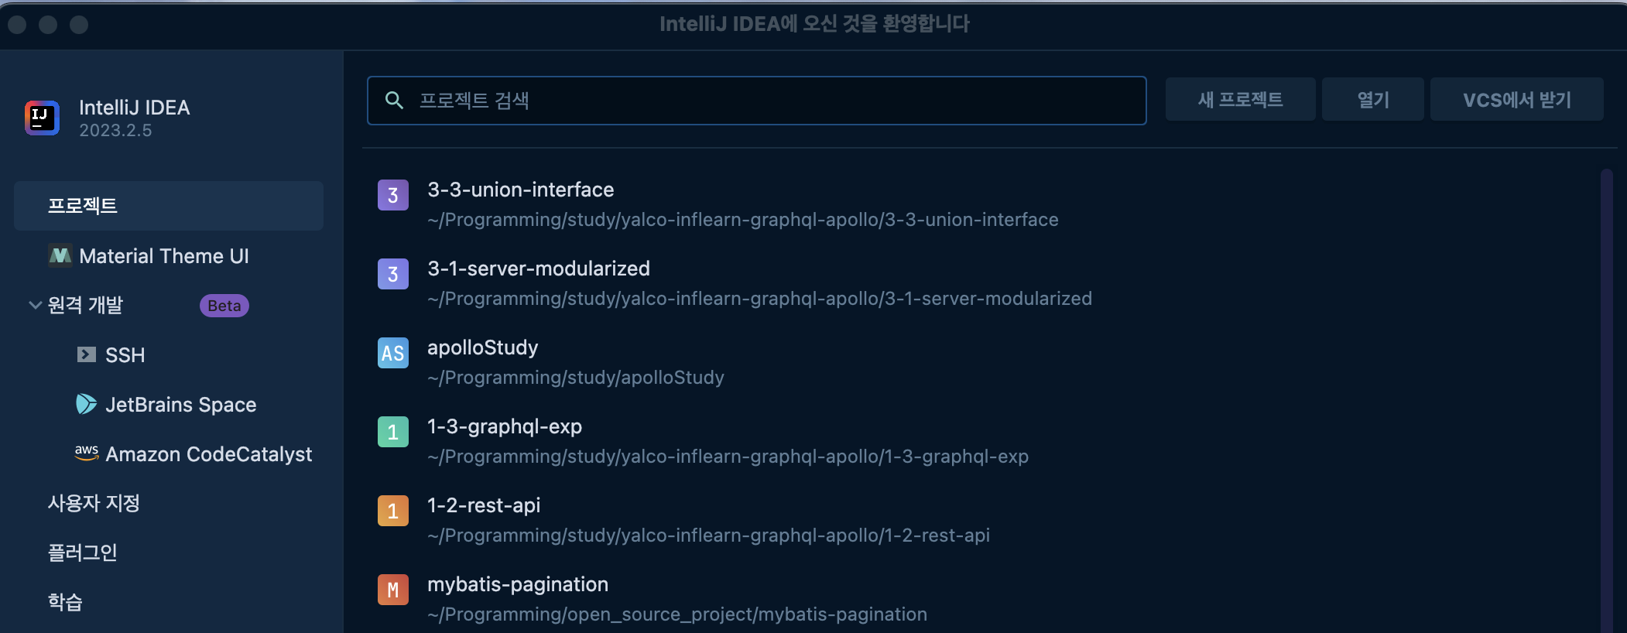Click the path ending in 1-2-rest-api
Screen dimensions: 1627x633
pyautogui.click(x=708, y=535)
